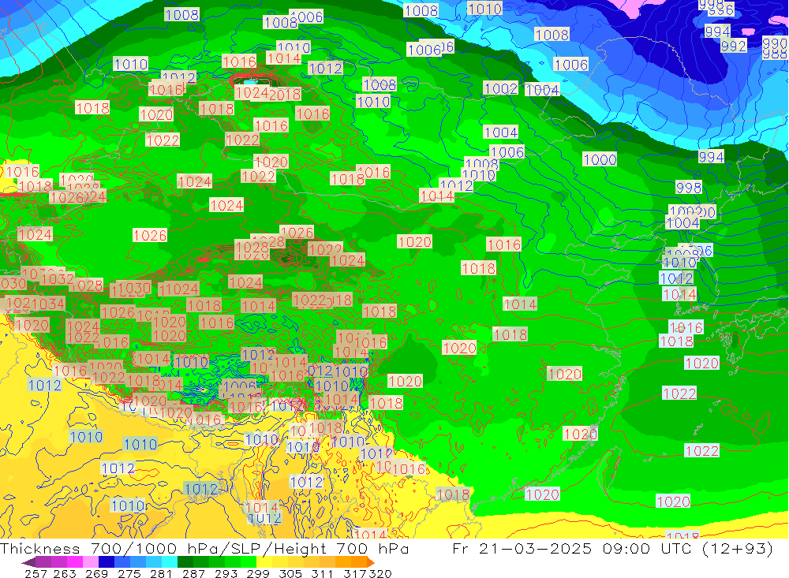Viewport: 789px width, 578px height.
Task: Click the legend value 299
Action: 257,573
